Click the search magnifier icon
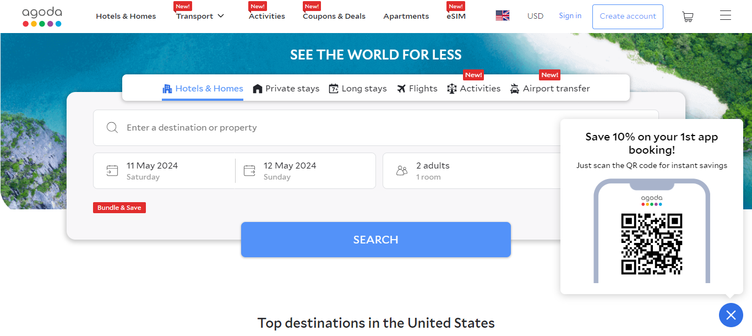 [112, 128]
